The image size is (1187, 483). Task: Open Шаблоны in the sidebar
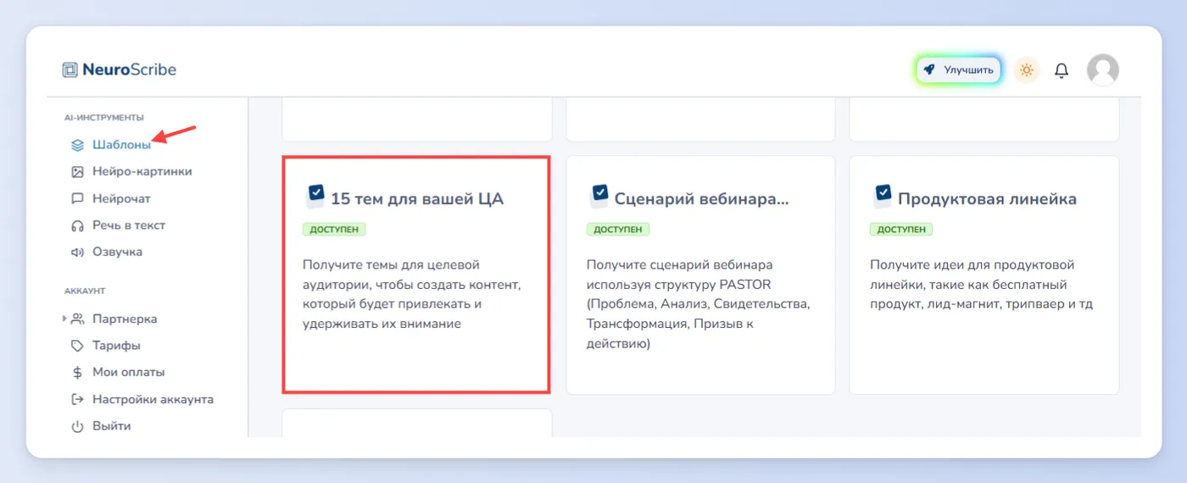(x=121, y=145)
